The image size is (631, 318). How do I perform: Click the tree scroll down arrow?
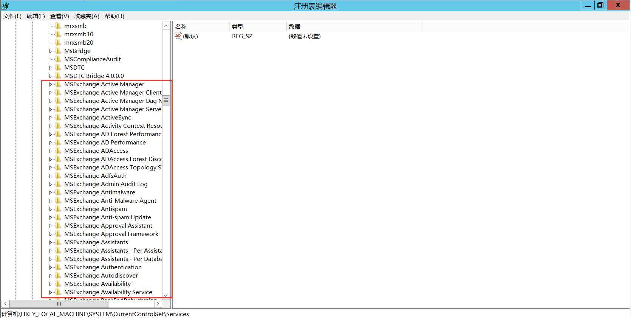(x=166, y=295)
